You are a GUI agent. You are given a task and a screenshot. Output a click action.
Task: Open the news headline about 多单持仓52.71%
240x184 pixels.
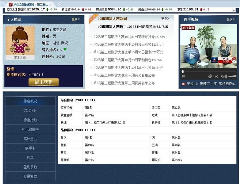tap(133, 27)
